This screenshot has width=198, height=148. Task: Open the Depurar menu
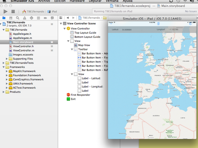pyautogui.click(x=95, y=1)
